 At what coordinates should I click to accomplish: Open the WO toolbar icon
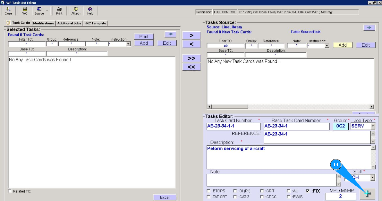25,11
